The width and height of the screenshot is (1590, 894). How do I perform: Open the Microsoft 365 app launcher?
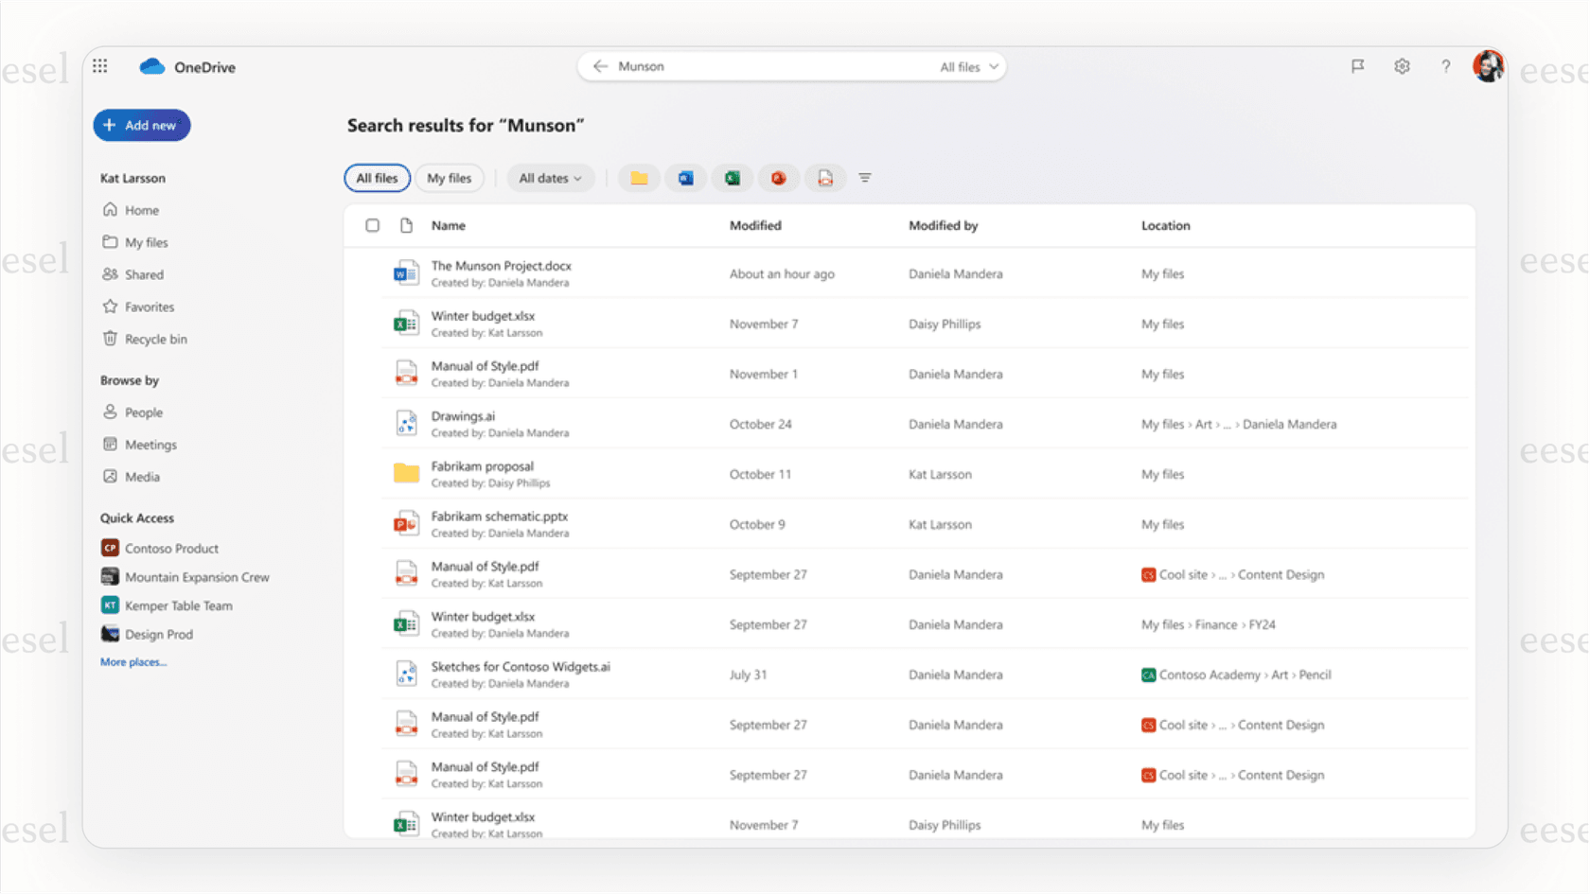point(99,64)
